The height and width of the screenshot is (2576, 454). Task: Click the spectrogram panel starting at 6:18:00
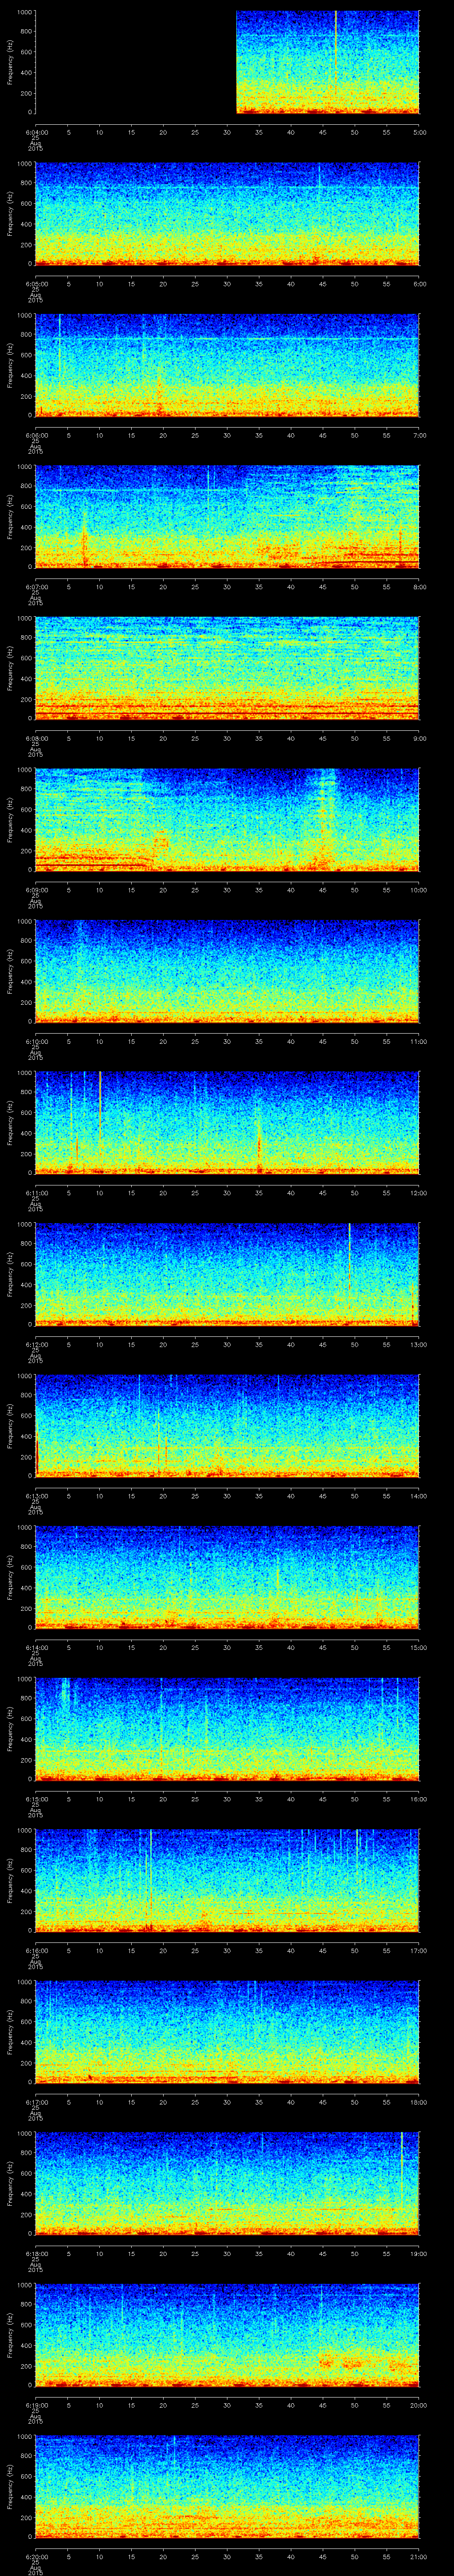(227, 2183)
